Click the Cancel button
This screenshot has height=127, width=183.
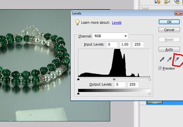point(169,30)
